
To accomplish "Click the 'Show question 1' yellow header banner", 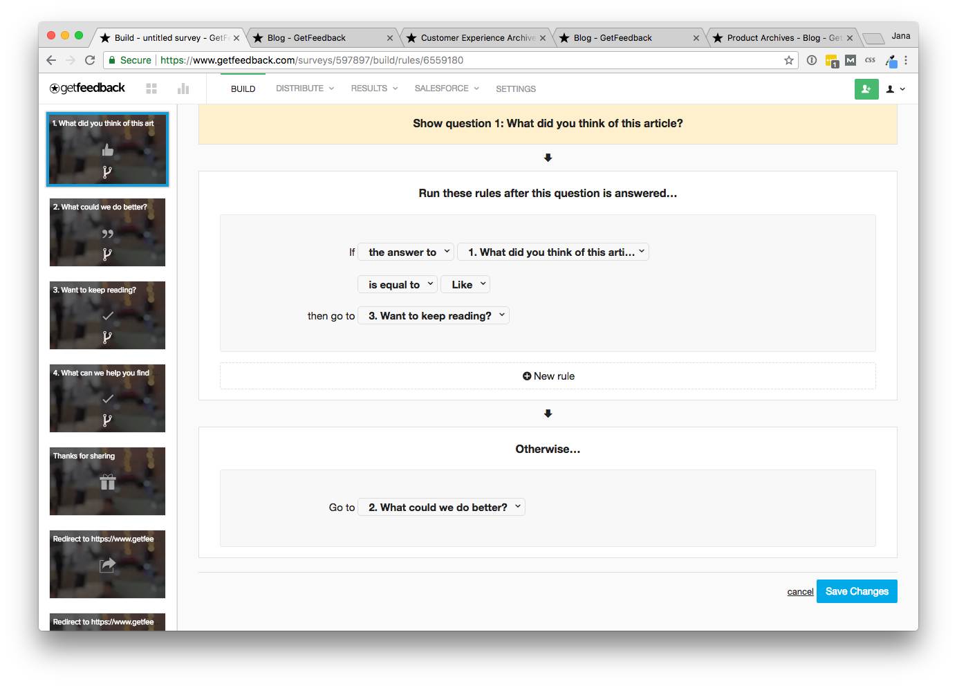I will (548, 124).
